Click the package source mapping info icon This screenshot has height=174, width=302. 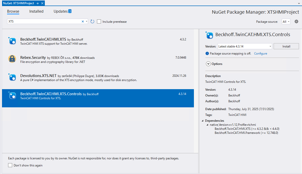207,54
